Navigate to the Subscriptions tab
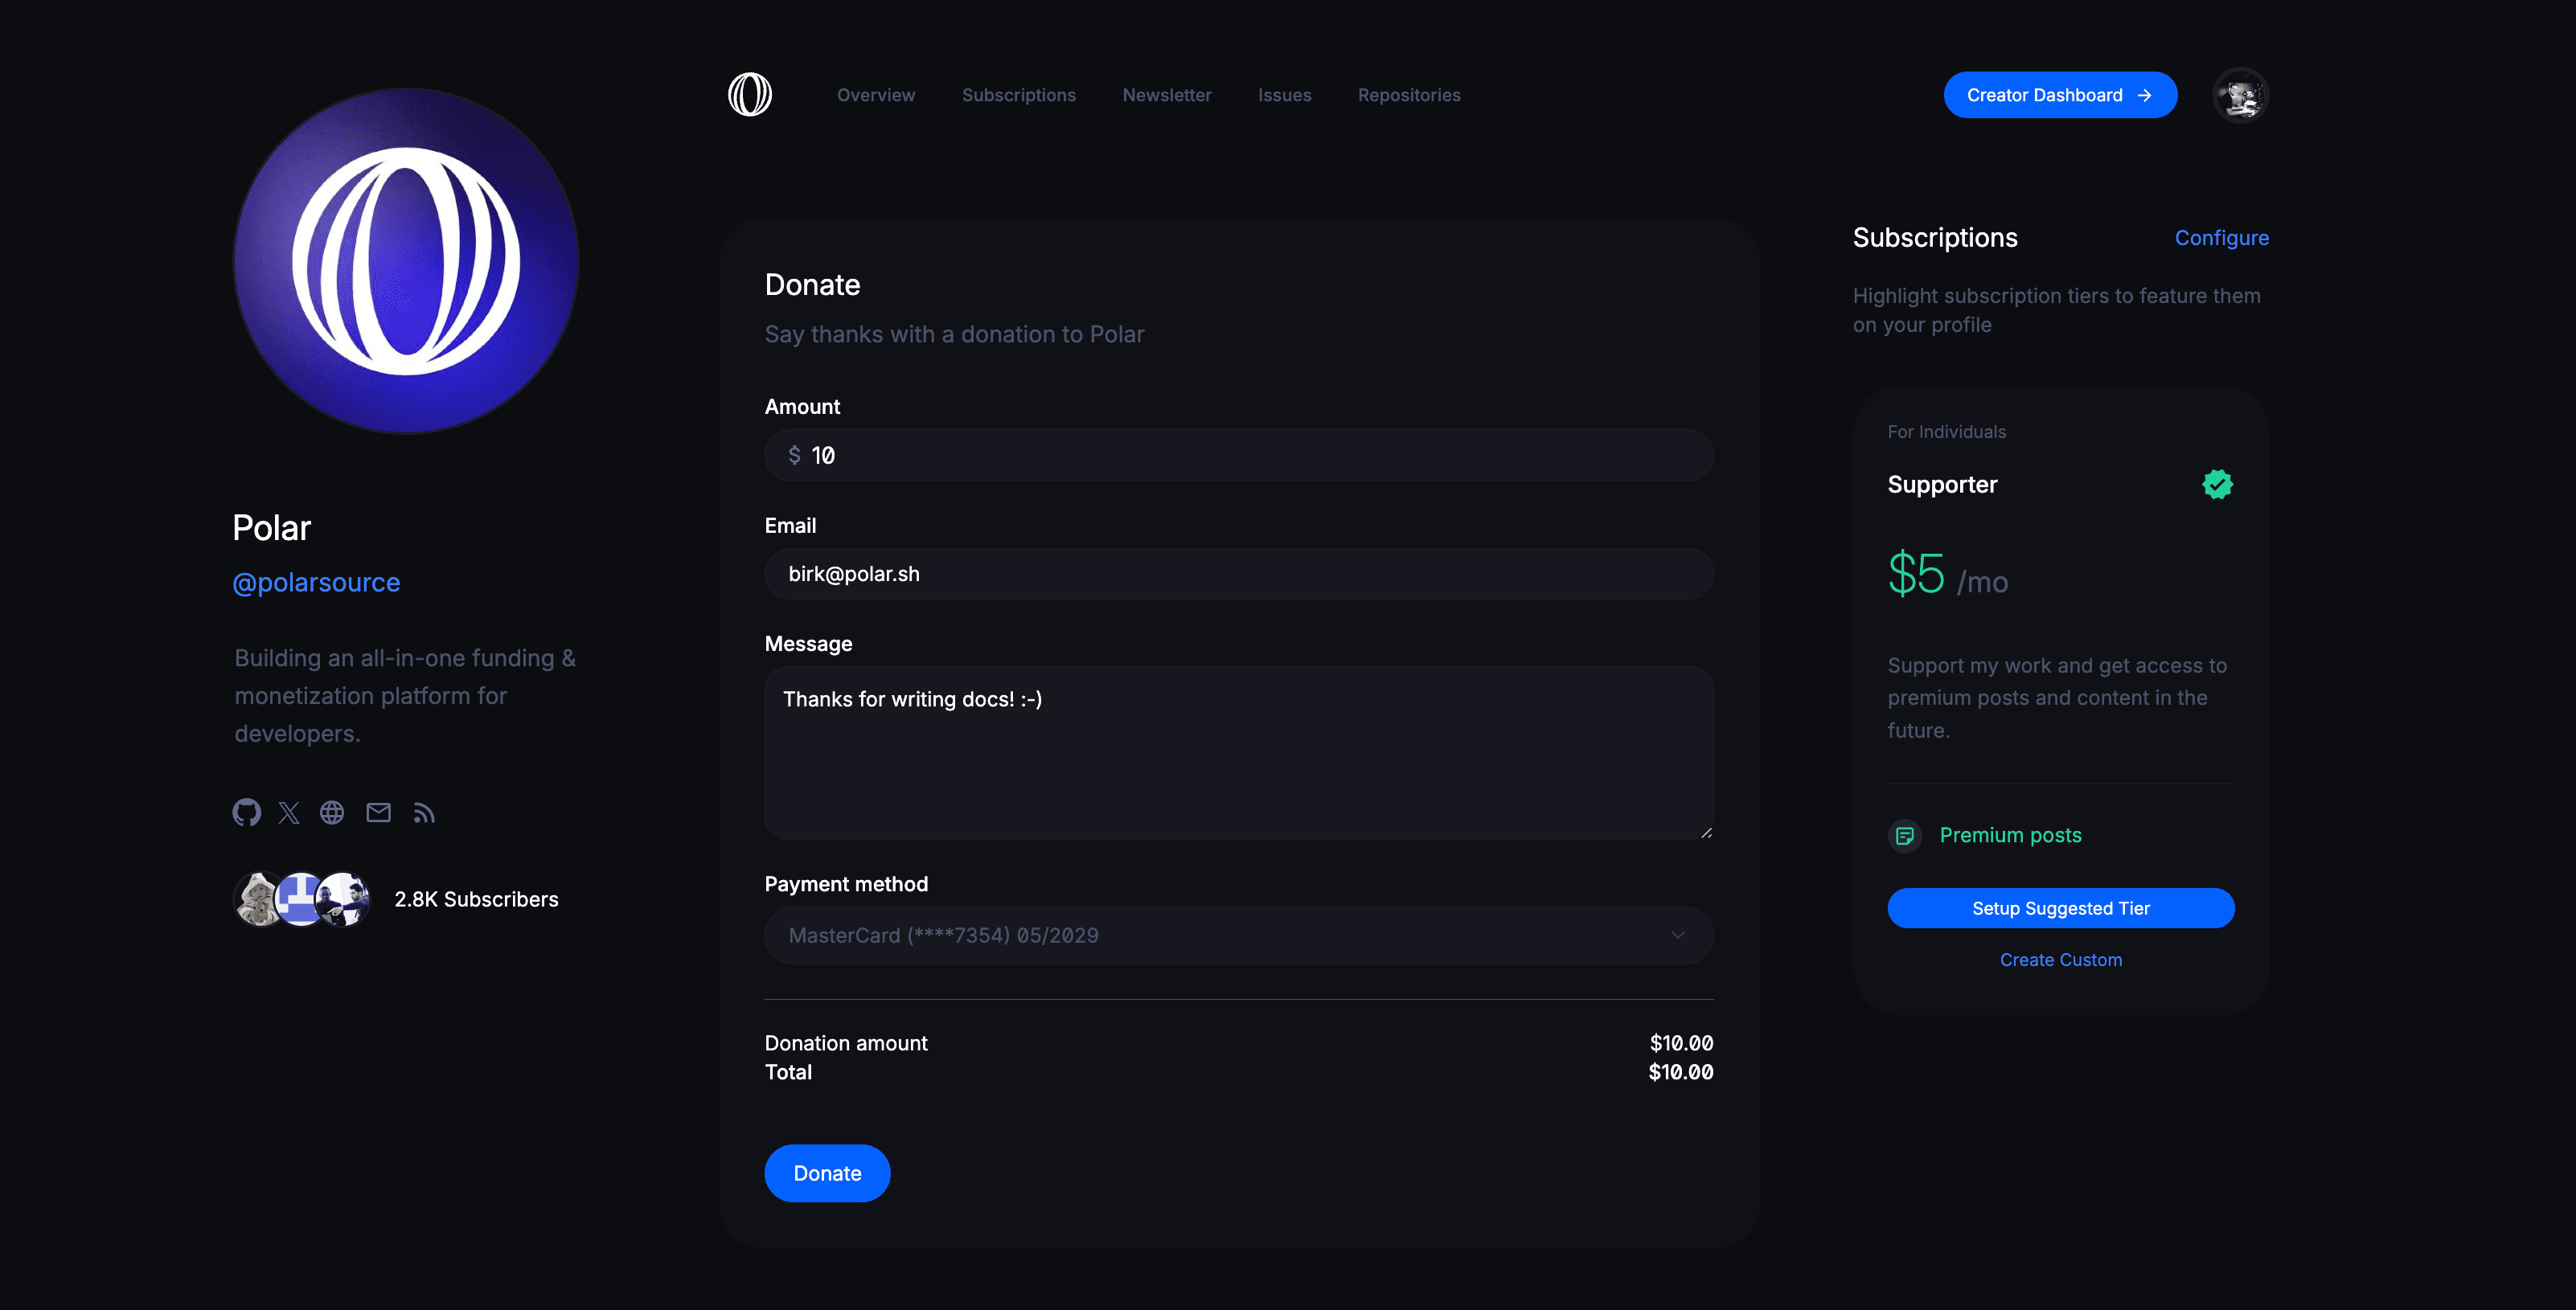Viewport: 2576px width, 1310px height. (1019, 93)
